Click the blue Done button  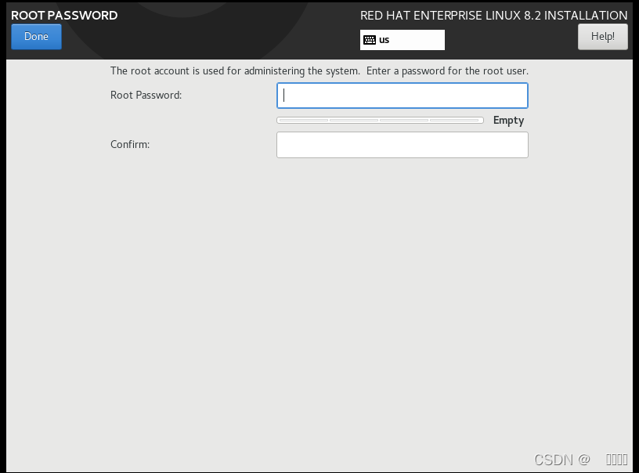pyautogui.click(x=36, y=37)
